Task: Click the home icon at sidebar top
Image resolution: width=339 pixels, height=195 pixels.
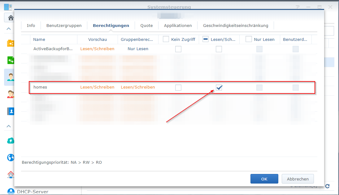Action: point(10,18)
